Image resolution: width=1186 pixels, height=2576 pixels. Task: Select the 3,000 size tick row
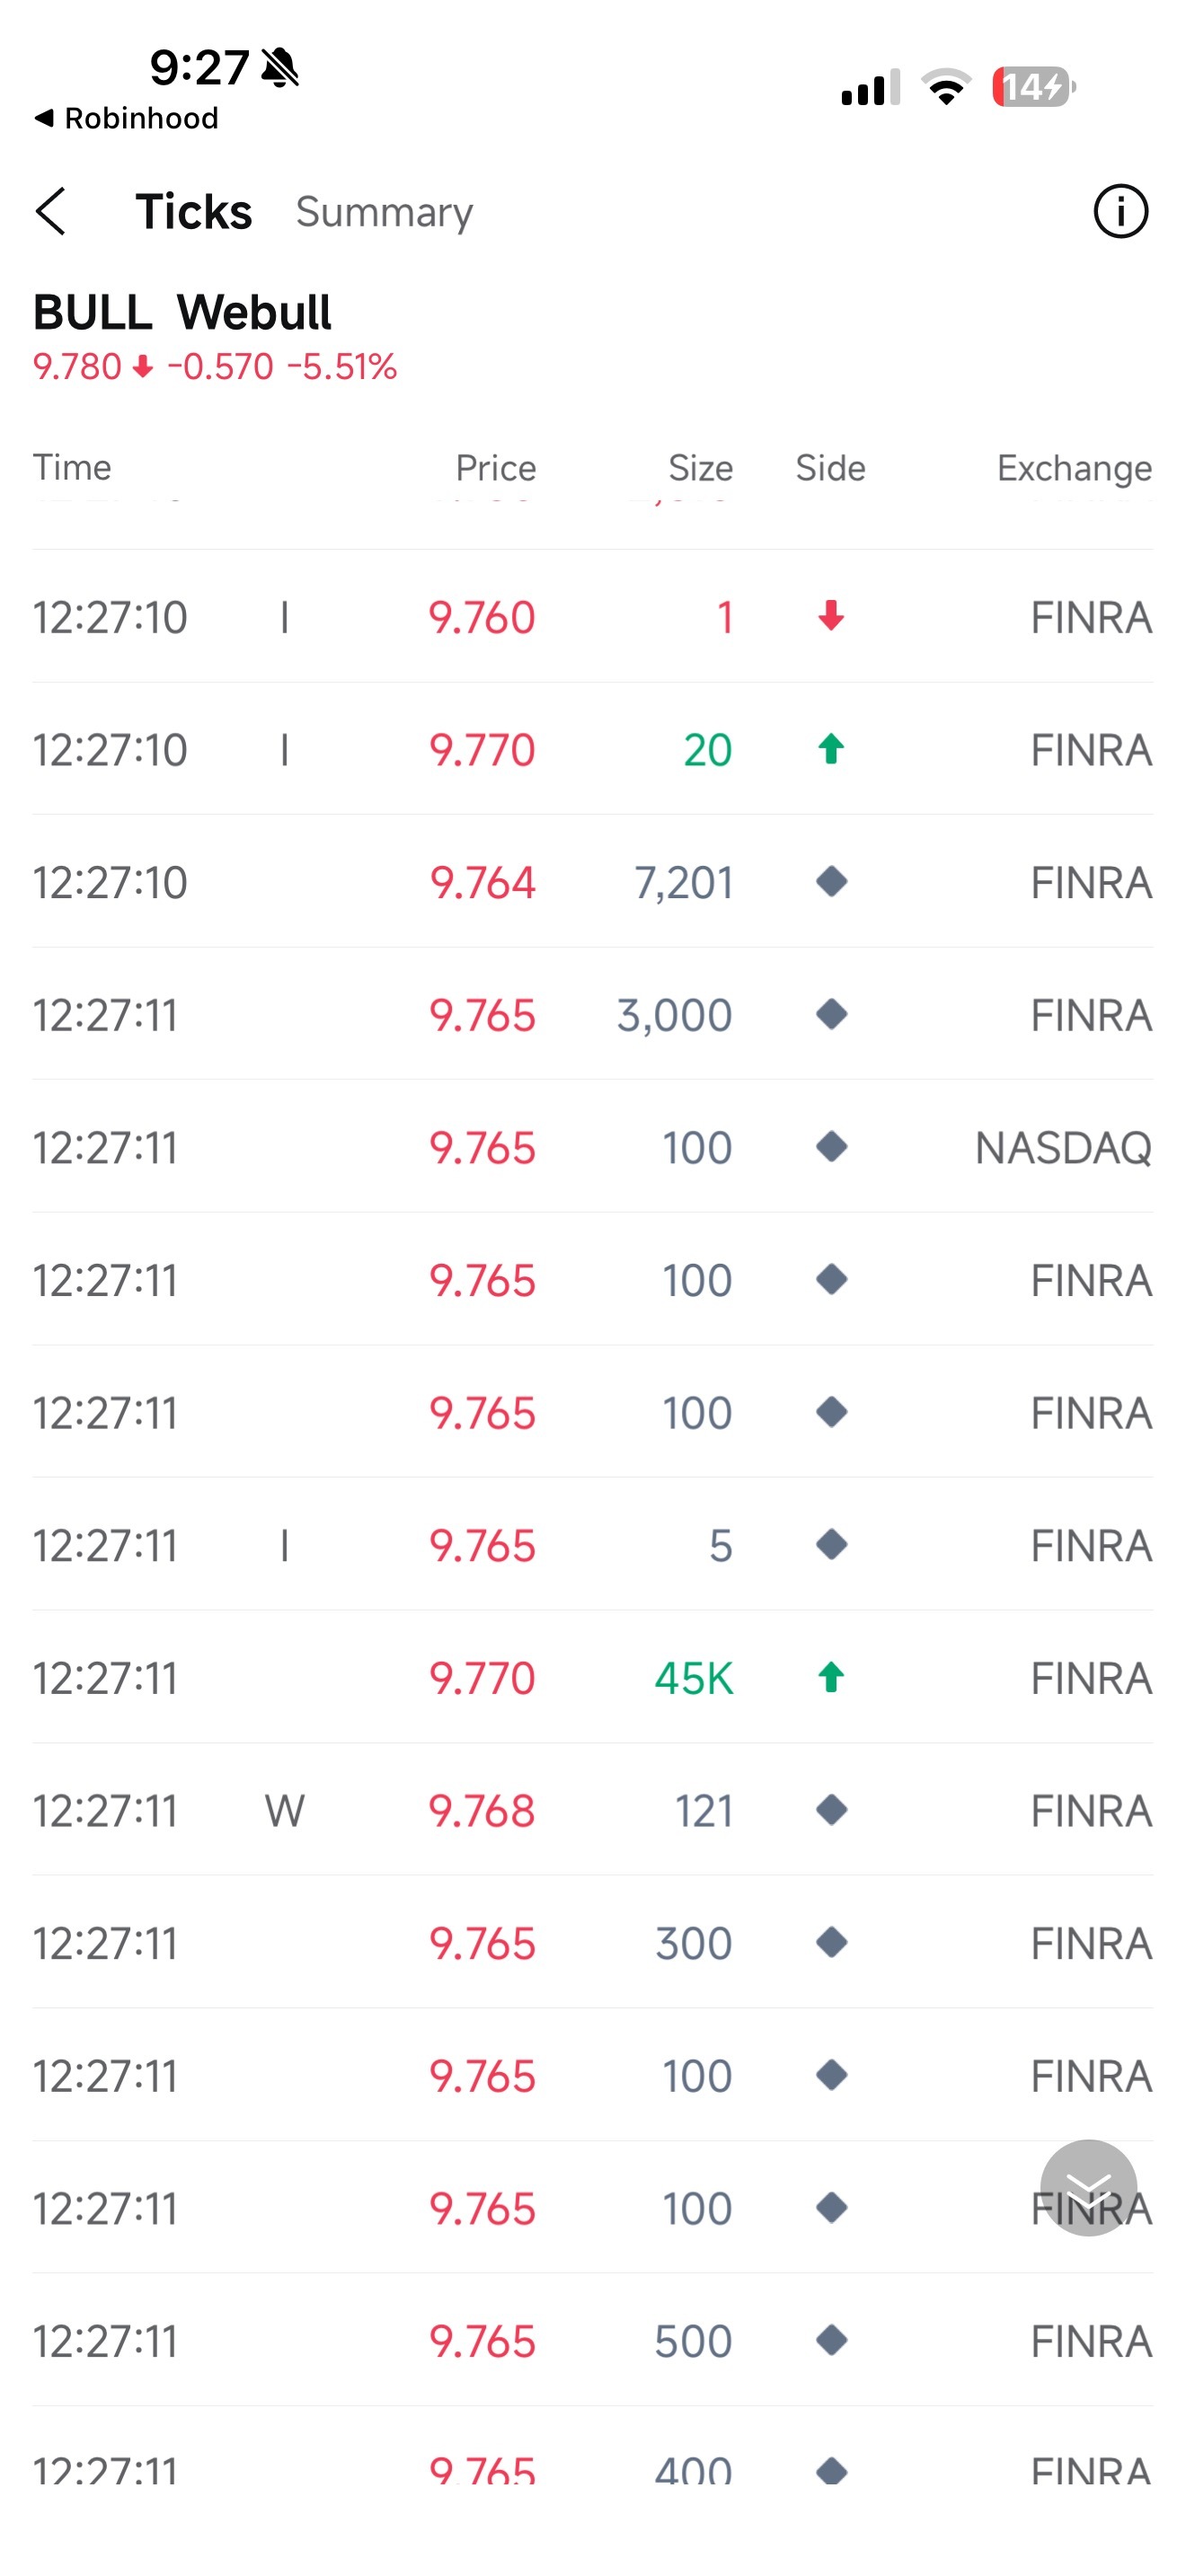pos(593,1015)
